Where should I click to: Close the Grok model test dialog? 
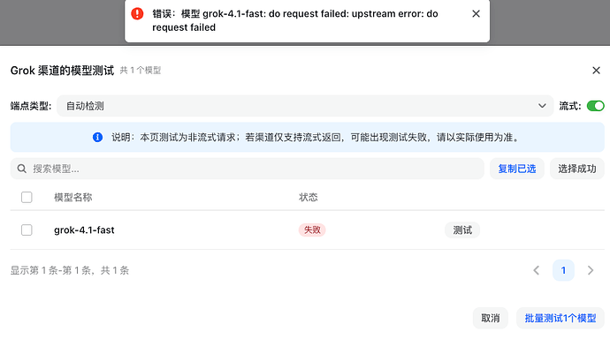point(596,71)
